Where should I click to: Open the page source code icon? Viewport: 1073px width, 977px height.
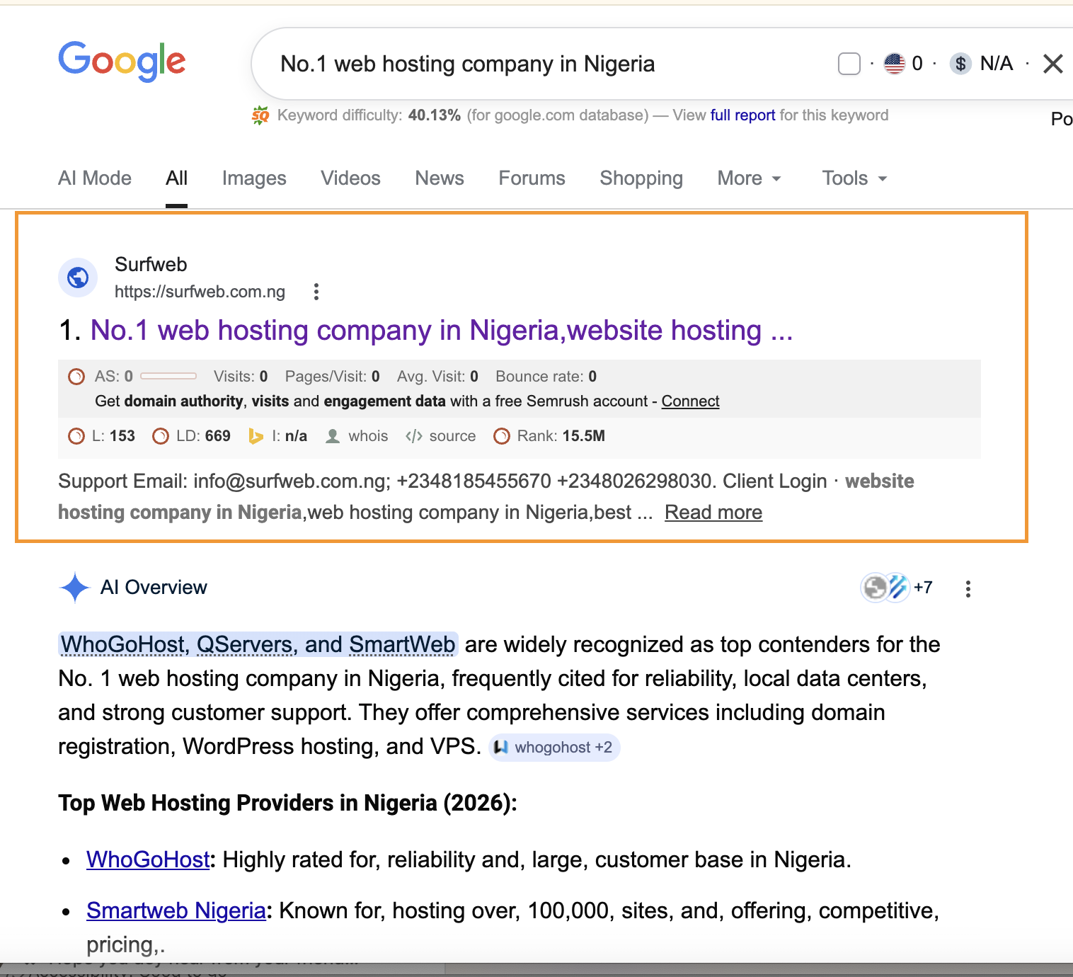click(413, 436)
